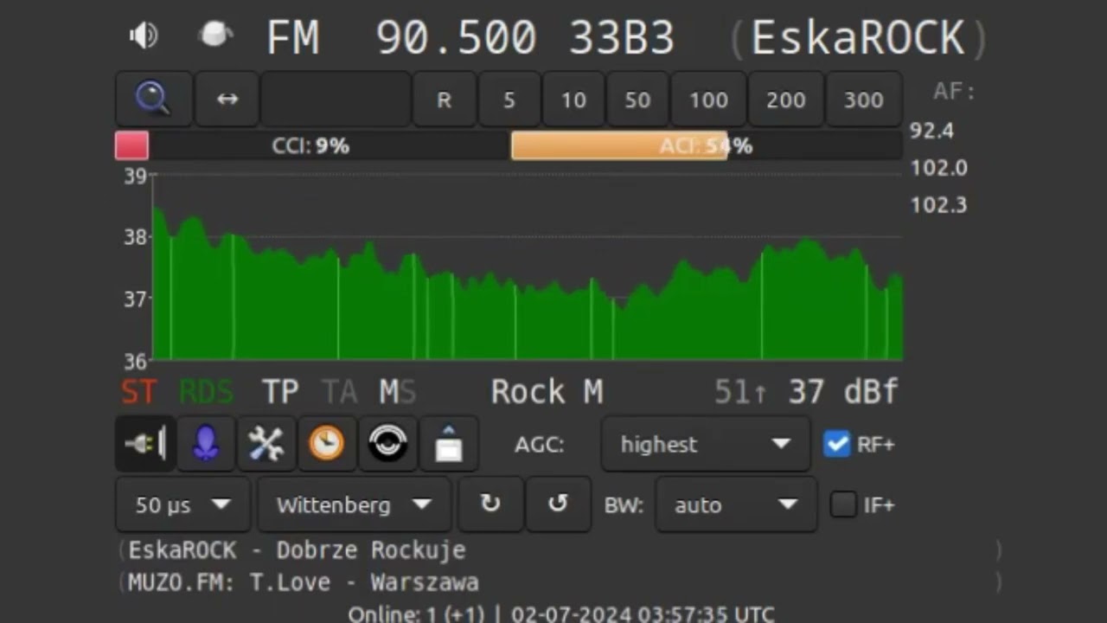
Task: Set tuning step to 200
Action: coord(785,100)
